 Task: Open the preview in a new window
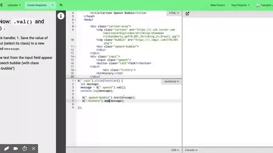[x=187, y=14]
